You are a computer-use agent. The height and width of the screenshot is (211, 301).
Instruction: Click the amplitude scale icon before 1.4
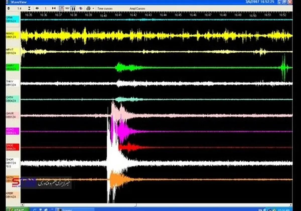click(9, 8)
